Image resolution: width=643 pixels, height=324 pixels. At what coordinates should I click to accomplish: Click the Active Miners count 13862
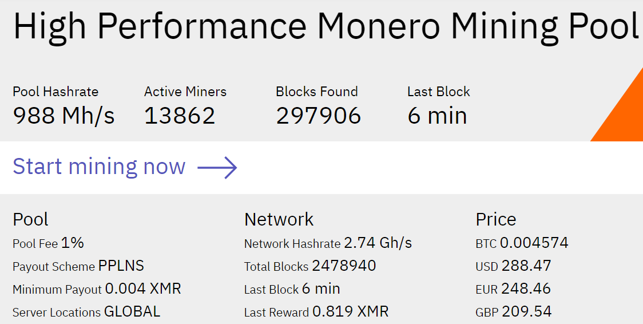click(180, 116)
